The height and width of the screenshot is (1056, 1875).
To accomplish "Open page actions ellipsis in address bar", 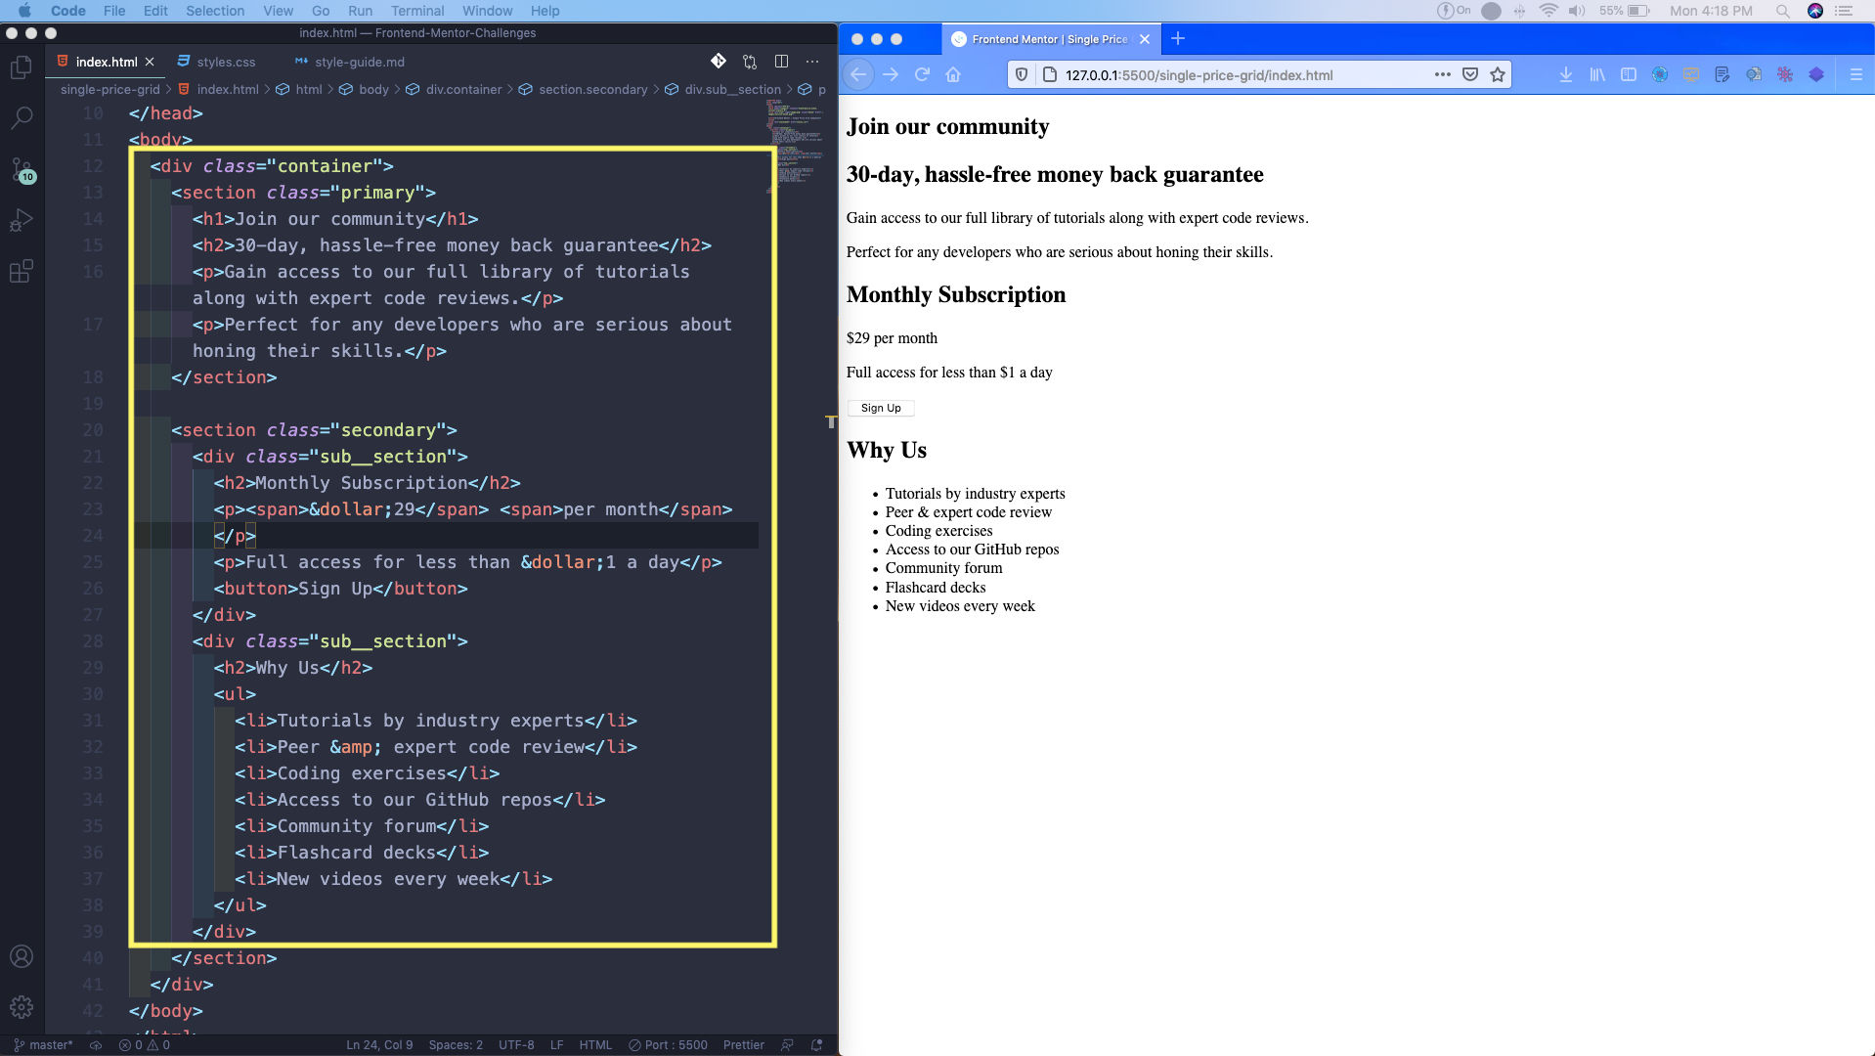I will click(1442, 74).
